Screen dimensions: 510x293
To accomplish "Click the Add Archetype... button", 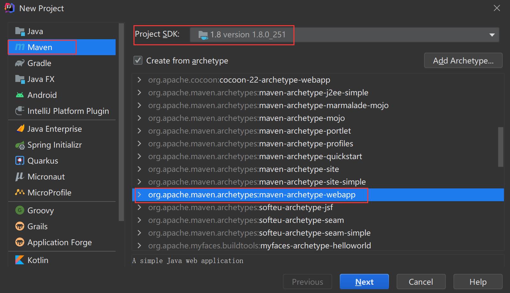I will click(x=463, y=61).
